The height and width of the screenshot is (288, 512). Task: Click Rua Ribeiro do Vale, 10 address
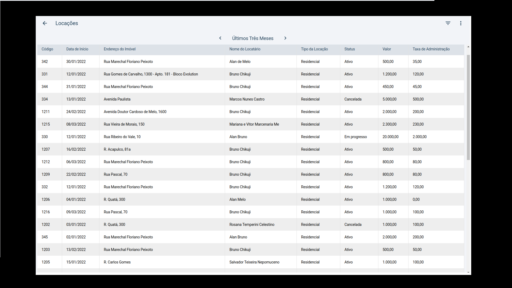[122, 137]
